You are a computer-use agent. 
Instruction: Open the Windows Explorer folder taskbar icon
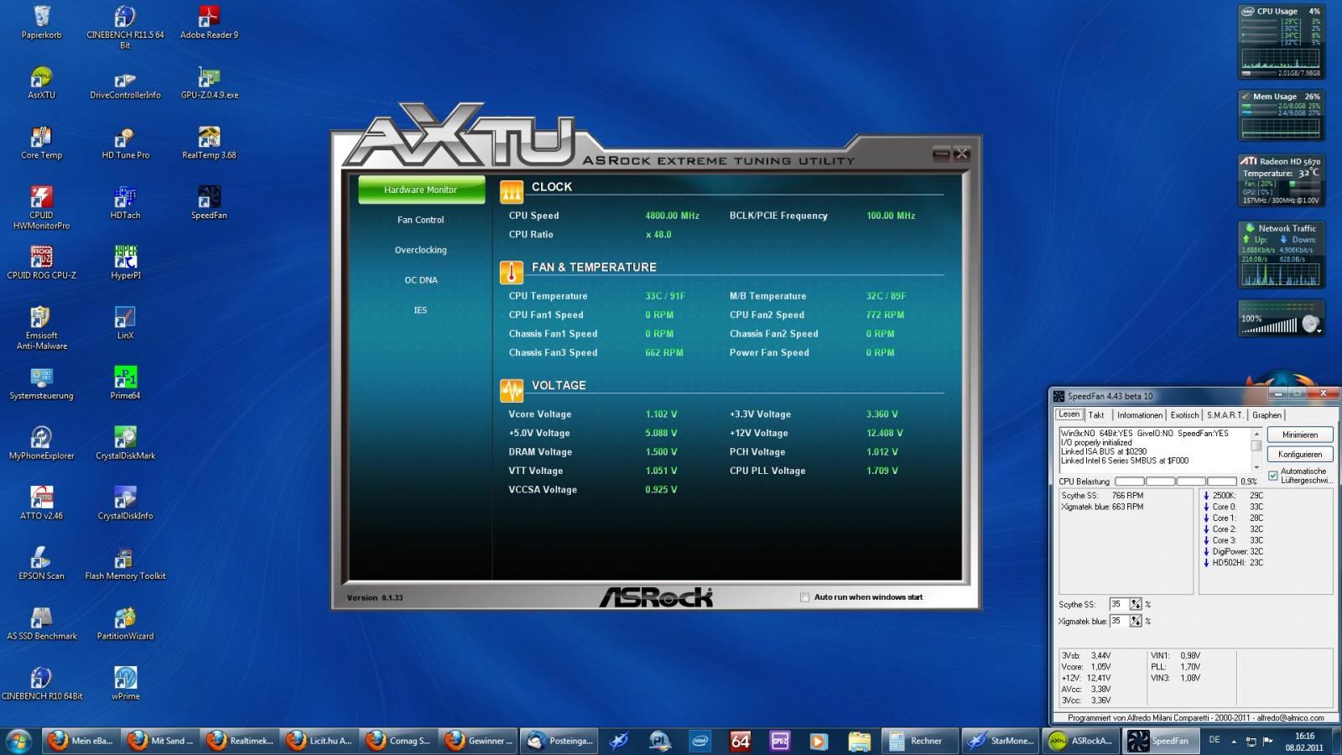pos(859,741)
